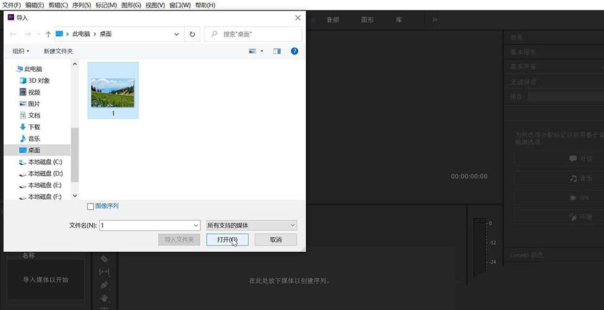The height and width of the screenshot is (310, 604).
Task: Open the 所有支持的媒体 file type dropdown
Action: [251, 225]
